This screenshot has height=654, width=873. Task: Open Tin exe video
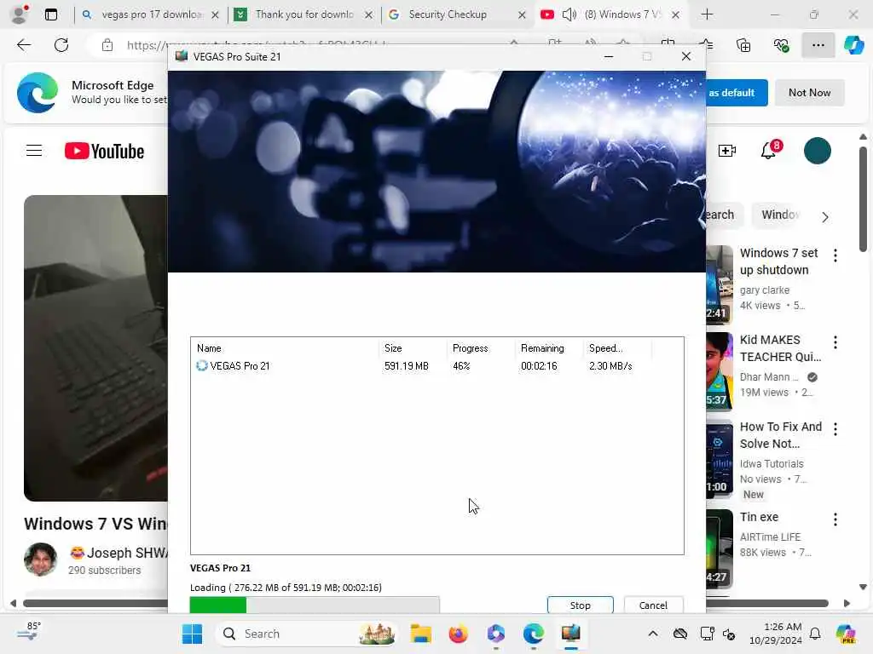pyautogui.click(x=759, y=517)
